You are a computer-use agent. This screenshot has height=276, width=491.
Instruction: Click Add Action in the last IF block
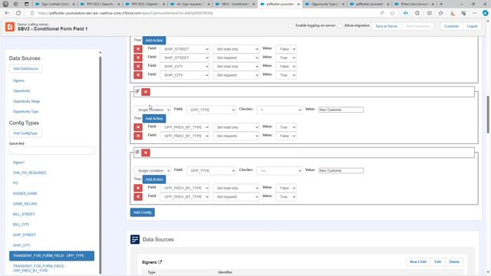tap(154, 179)
